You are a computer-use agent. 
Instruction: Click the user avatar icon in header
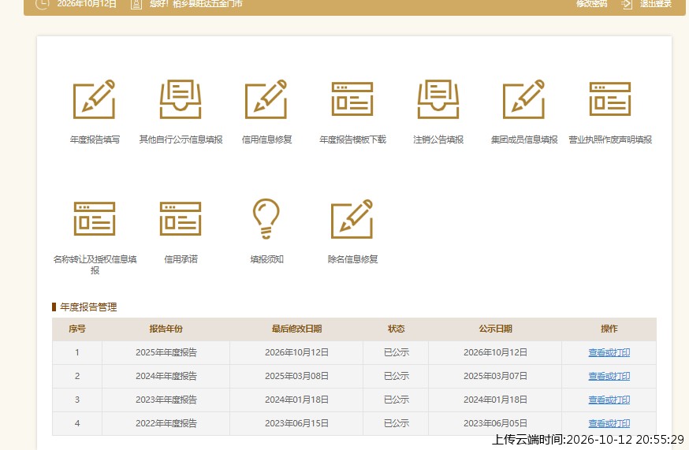[x=136, y=4]
